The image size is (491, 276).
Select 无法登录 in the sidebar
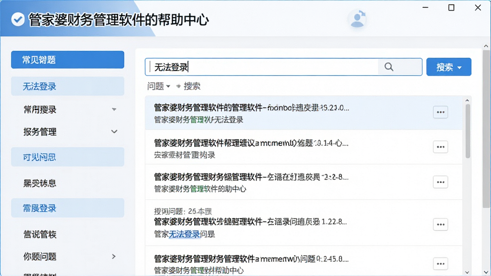pos(68,86)
